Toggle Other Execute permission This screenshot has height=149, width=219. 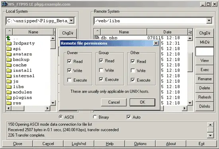click(x=133, y=80)
